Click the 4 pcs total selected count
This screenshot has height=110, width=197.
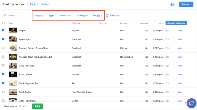coord(23,106)
